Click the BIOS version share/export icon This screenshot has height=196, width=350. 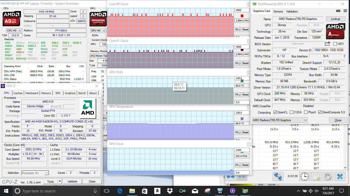click(327, 44)
